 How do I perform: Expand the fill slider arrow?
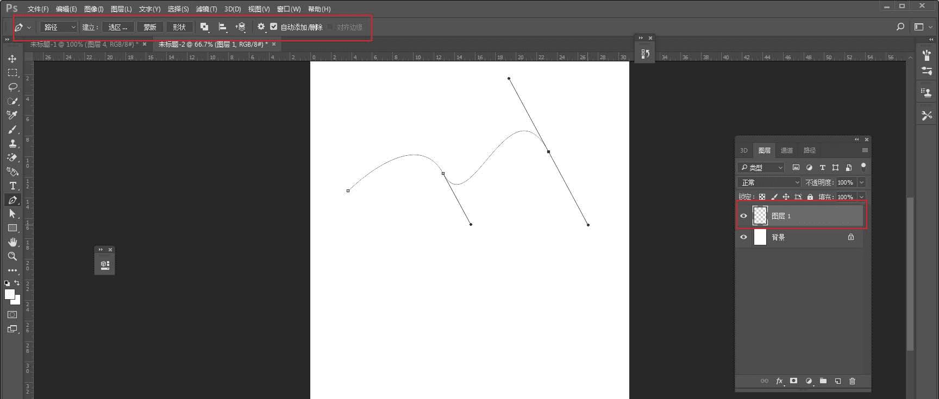(862, 197)
